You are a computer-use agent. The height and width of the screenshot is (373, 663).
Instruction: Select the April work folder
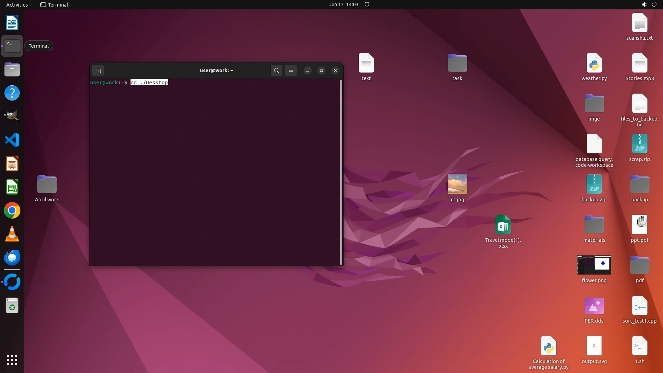[x=47, y=185]
